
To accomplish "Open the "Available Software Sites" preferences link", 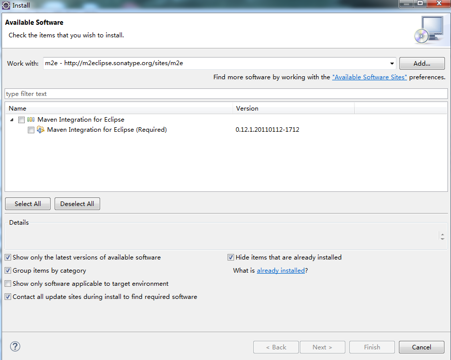I will [x=370, y=77].
